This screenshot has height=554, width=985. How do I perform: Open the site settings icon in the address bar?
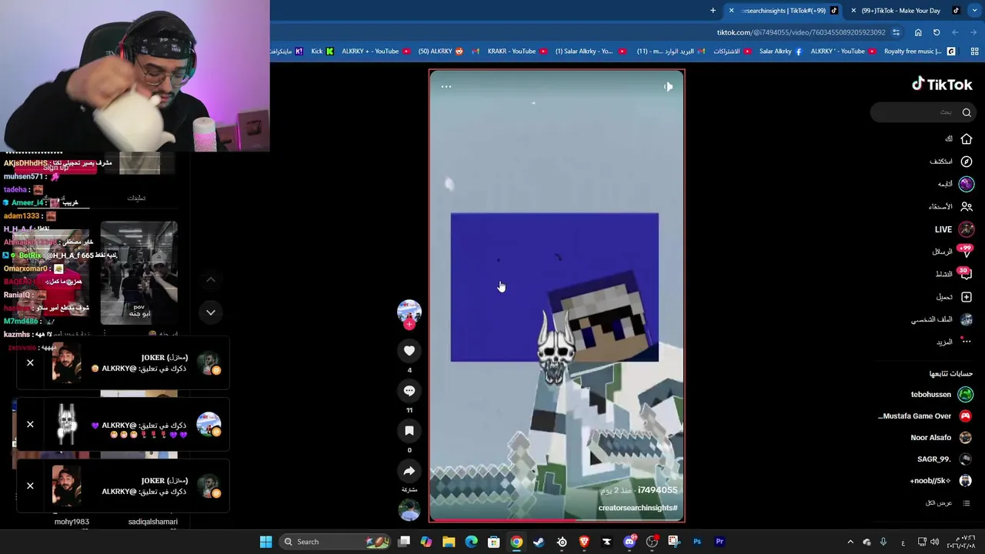point(896,32)
